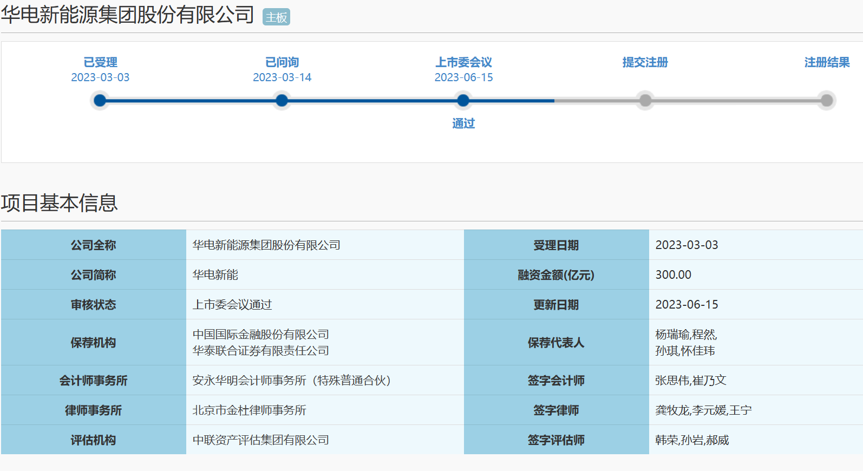The height and width of the screenshot is (471, 863).
Task: Click the 保荐机构 header cell
Action: pos(94,342)
